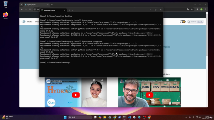Click the microphone tray icon

tap(190, 117)
